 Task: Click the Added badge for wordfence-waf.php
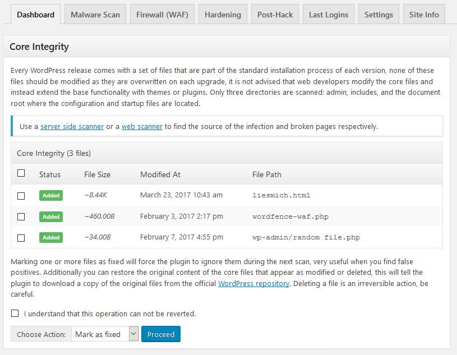click(51, 216)
